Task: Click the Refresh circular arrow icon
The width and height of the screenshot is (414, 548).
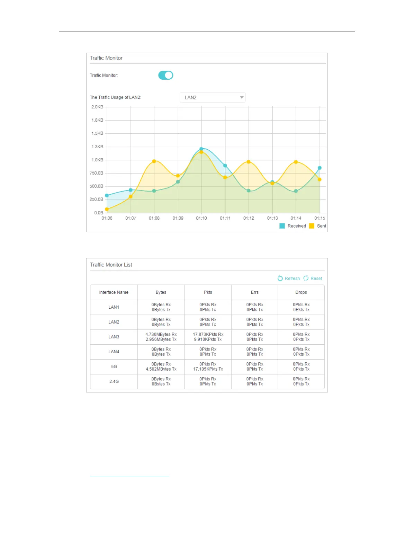Action: pyautogui.click(x=280, y=278)
